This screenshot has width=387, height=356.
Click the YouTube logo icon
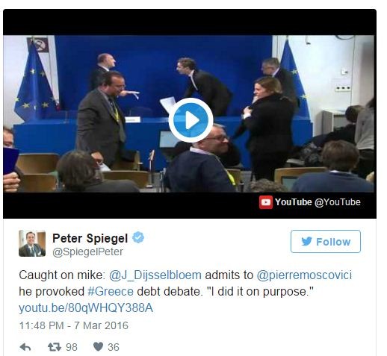pos(265,202)
